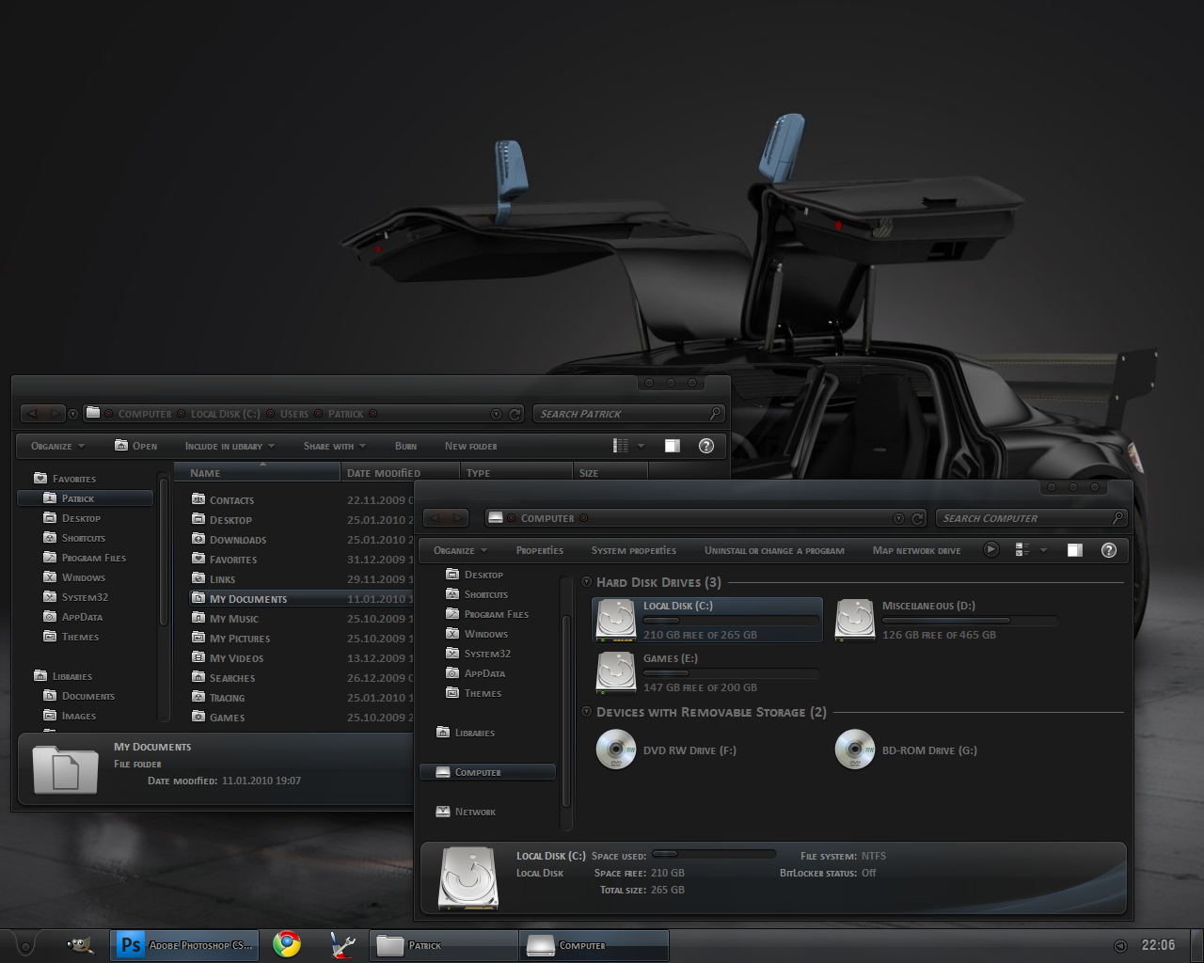Viewport: 1204px width, 963px height.
Task: Sort by Type column header
Action: (515, 473)
